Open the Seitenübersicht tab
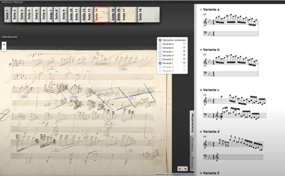Screen dimensions: 285x176 [x=10, y=37]
